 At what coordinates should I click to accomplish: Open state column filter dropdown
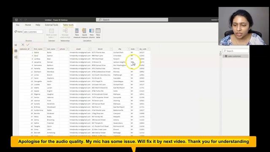click(137, 49)
